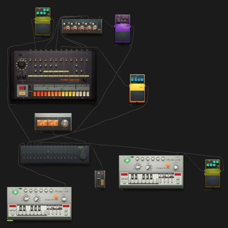Screen dimensions: 228x228
Task: Click the volume knob right of the orange heart, bottom-left Bassline
Action: pyautogui.click(x=64, y=199)
